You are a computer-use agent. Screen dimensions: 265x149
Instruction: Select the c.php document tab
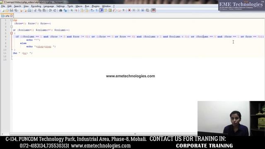(x=7, y=16)
